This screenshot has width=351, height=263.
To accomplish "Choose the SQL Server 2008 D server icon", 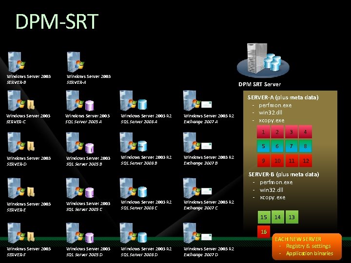I will point(134,233).
